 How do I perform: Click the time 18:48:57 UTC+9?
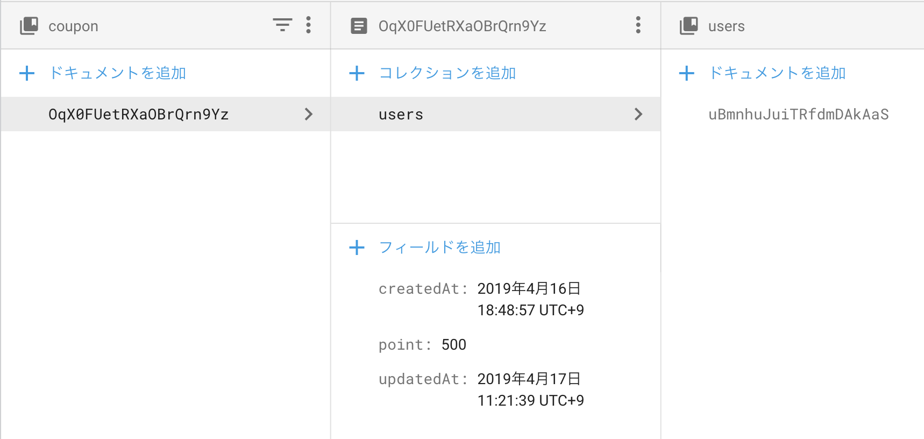click(x=531, y=310)
